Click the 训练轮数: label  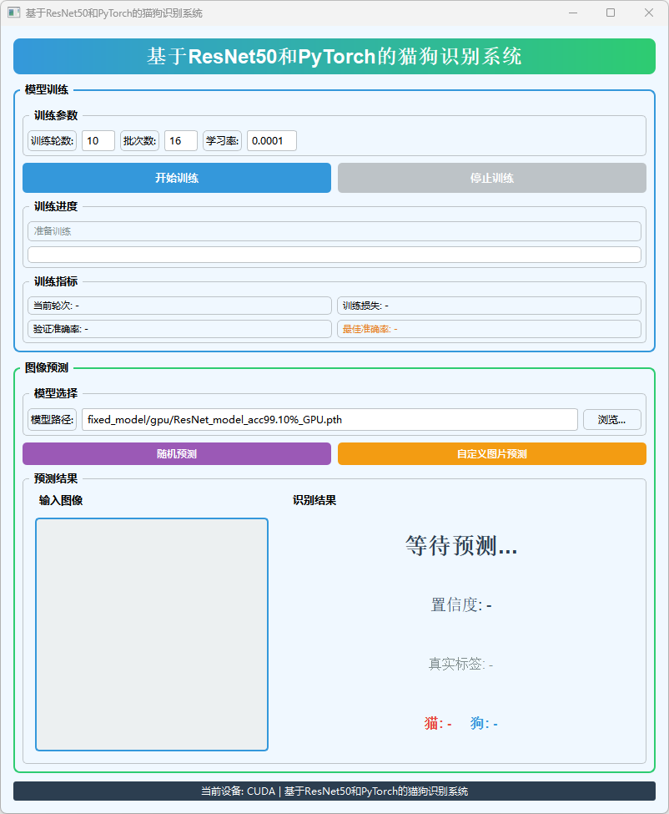pyautogui.click(x=52, y=141)
